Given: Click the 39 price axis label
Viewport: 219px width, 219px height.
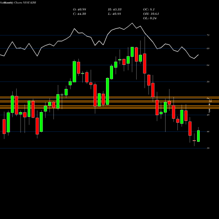Looking at the screenshot, I should (x=208, y=148).
